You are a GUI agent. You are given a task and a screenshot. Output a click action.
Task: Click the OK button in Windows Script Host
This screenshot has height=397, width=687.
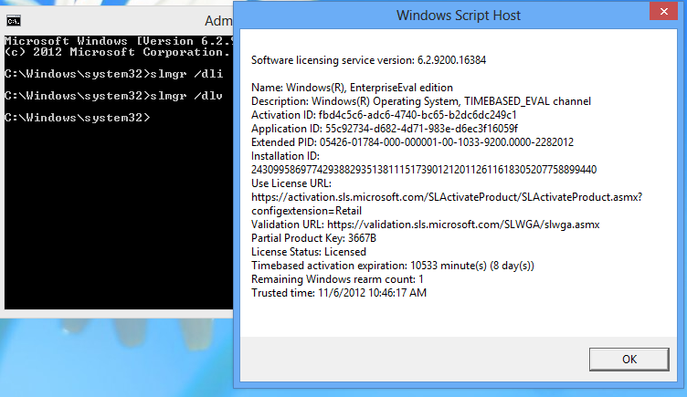629,360
